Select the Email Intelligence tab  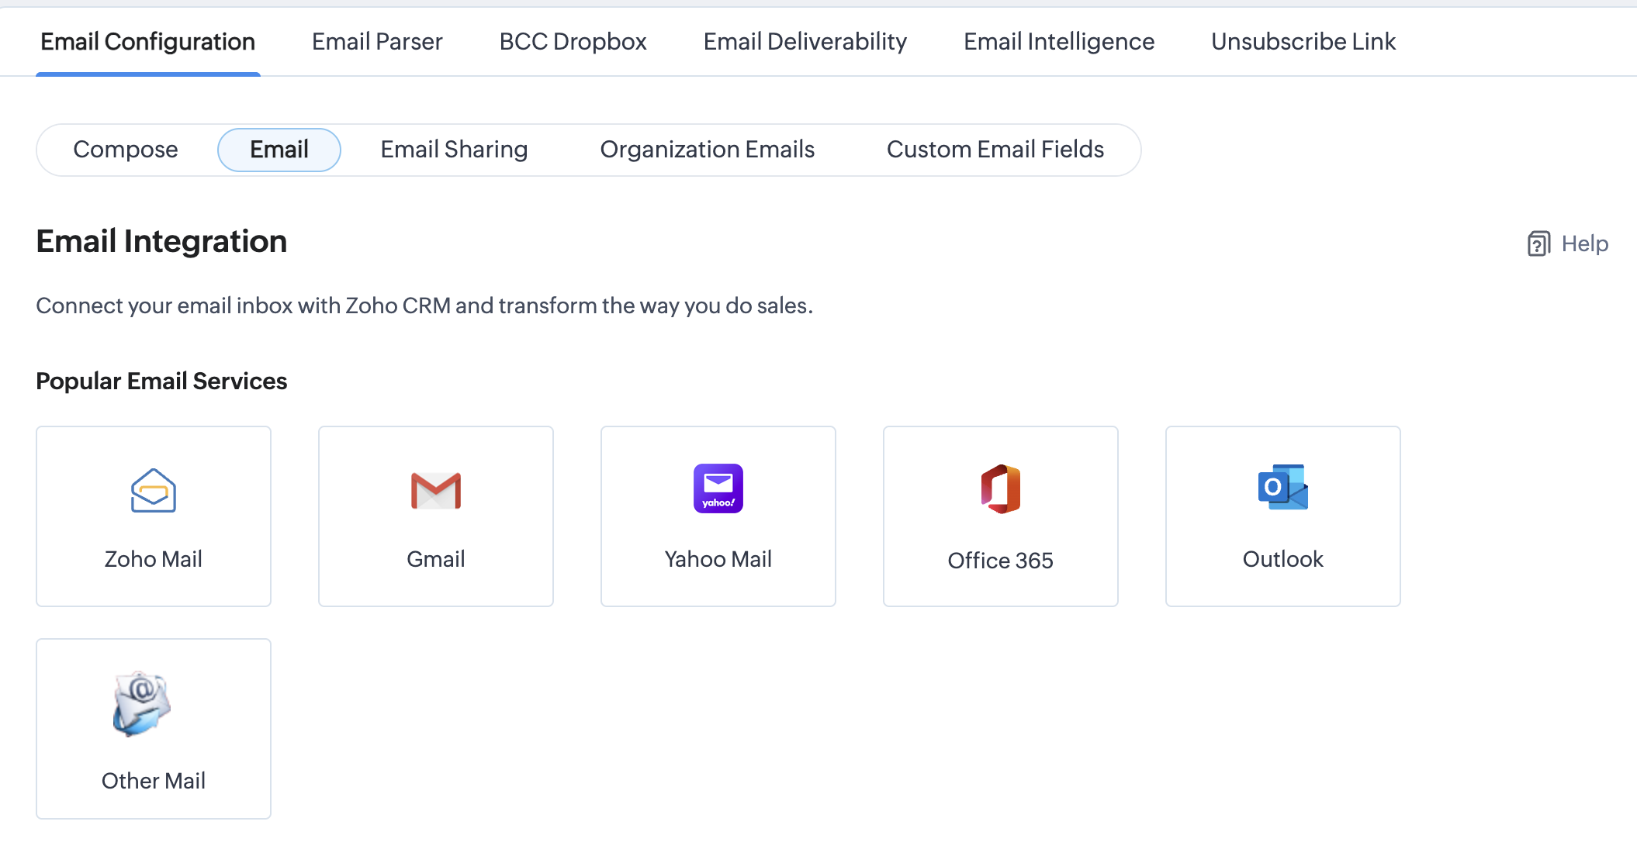(x=1058, y=41)
